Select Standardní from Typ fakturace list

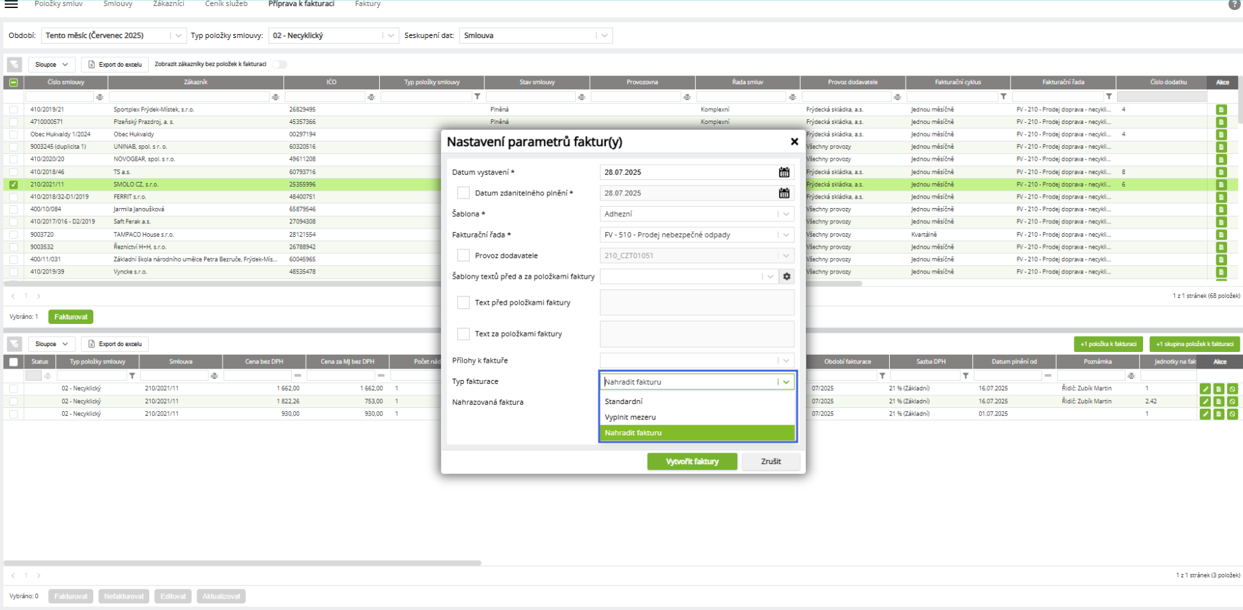pos(624,401)
